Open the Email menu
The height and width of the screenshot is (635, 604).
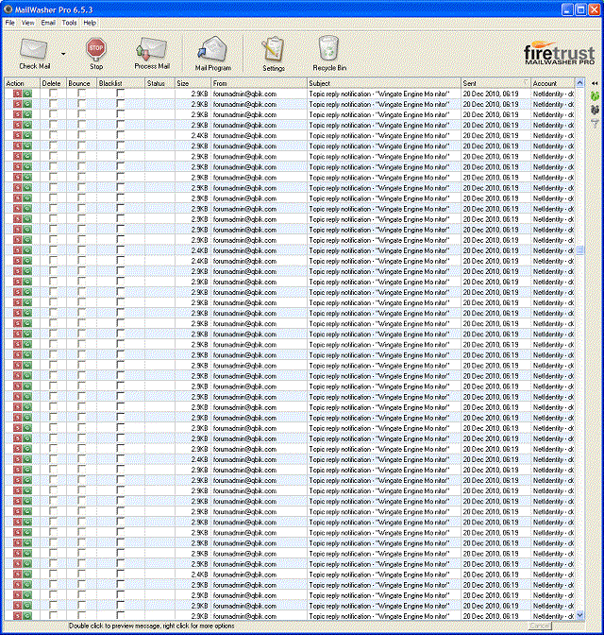[48, 23]
